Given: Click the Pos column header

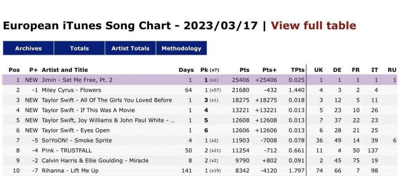Looking at the screenshot, I should coord(14,70).
